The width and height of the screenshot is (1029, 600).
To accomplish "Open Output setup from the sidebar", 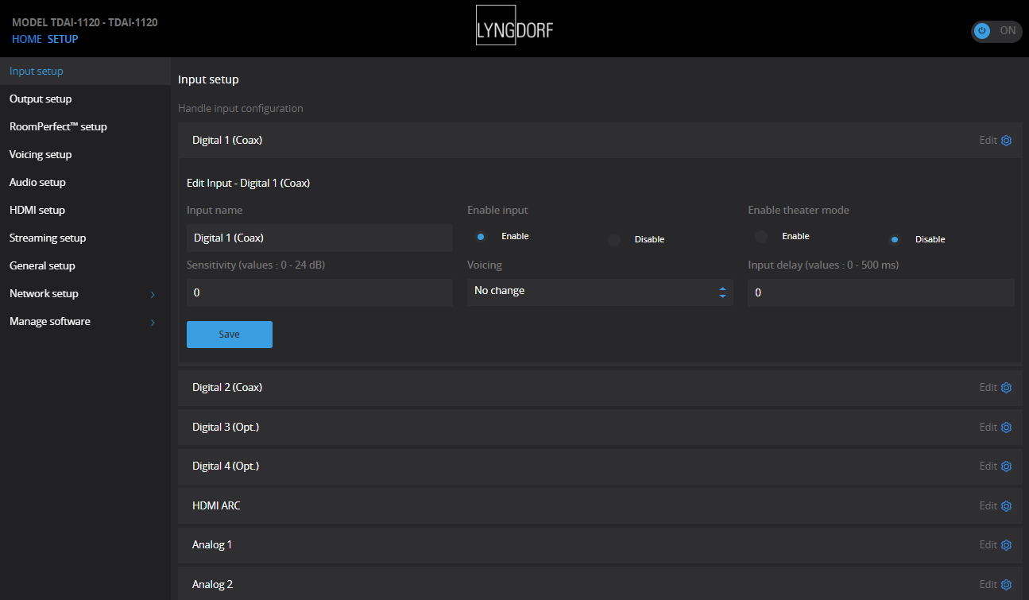I will click(41, 98).
